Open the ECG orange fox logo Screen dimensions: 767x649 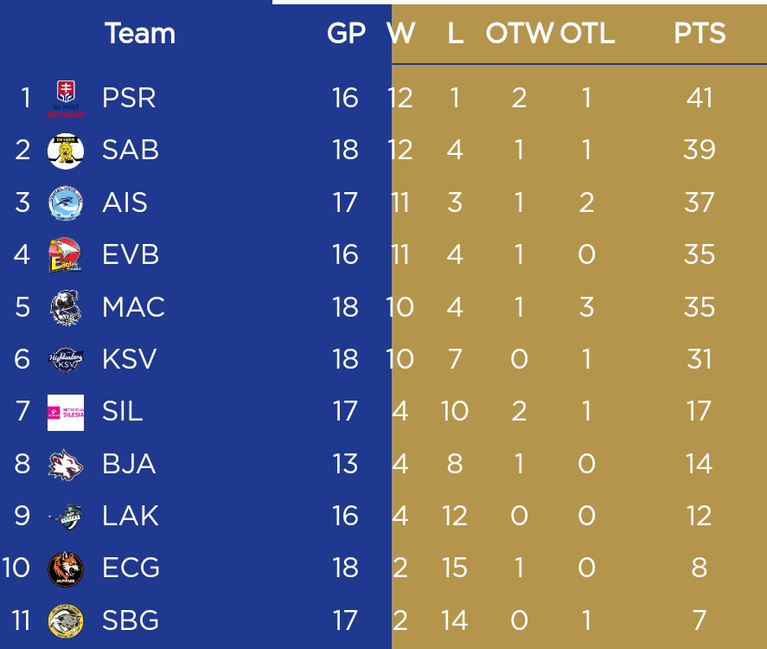pos(66,569)
